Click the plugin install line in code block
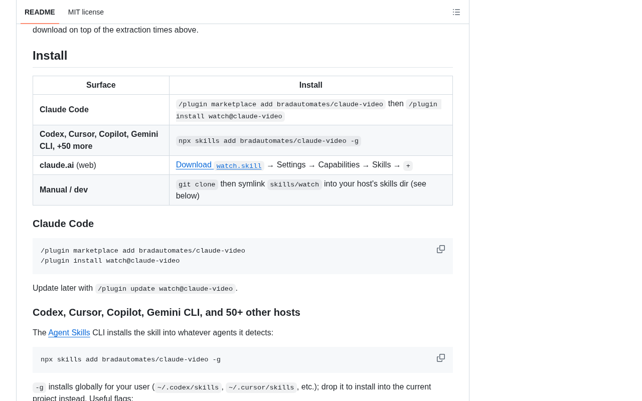 point(110,261)
